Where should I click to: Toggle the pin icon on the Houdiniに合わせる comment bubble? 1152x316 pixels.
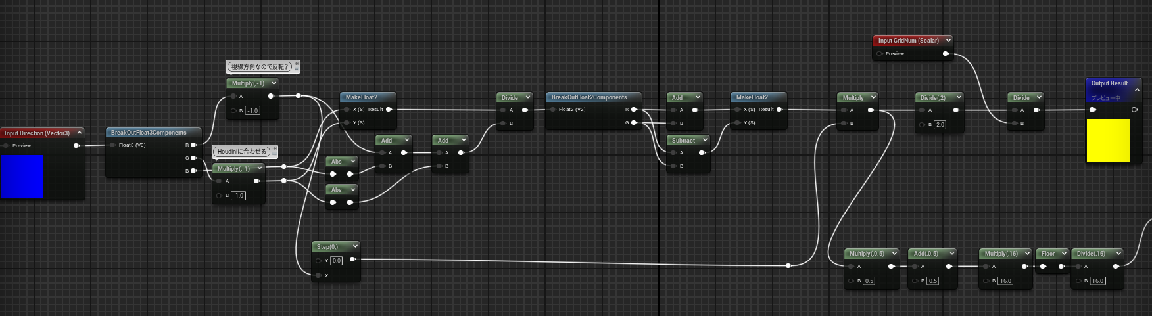click(274, 149)
